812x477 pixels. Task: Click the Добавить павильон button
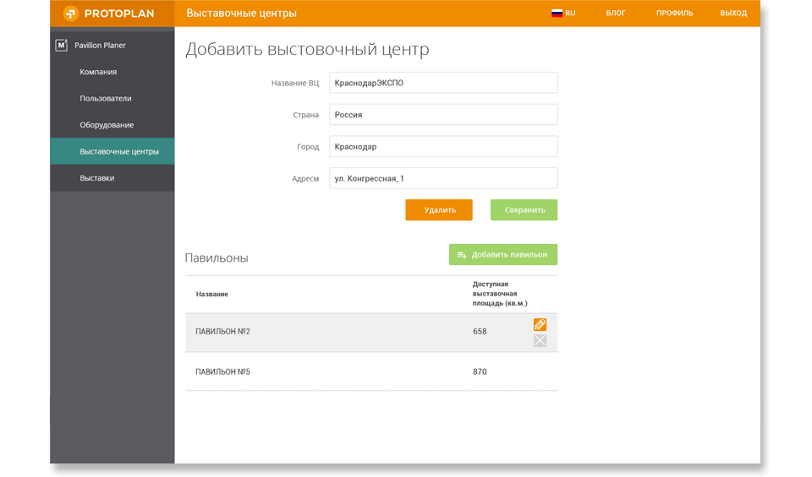503,255
